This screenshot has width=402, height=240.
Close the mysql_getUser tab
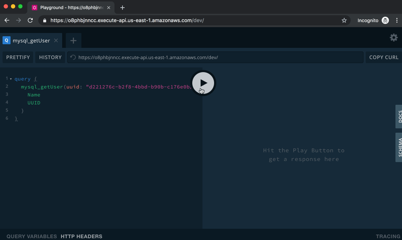coord(56,41)
